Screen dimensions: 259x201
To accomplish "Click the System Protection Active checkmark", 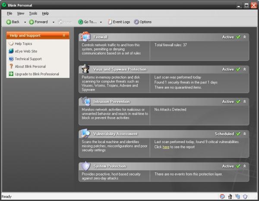I will pos(238,166).
